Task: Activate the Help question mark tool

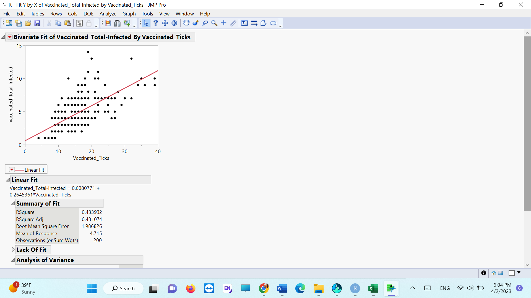Action: pos(155,23)
